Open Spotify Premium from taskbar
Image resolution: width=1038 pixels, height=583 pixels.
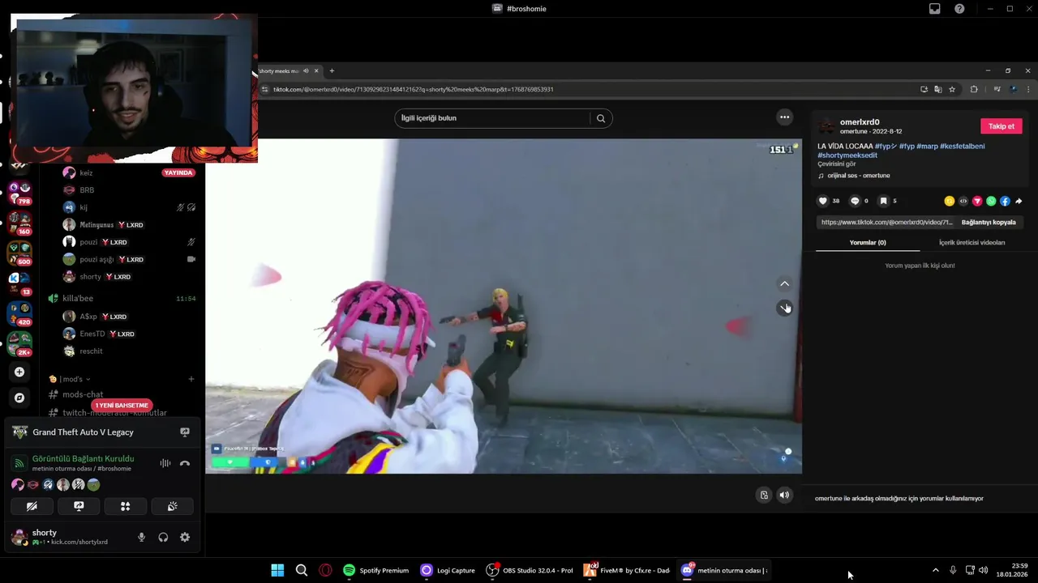click(x=375, y=570)
